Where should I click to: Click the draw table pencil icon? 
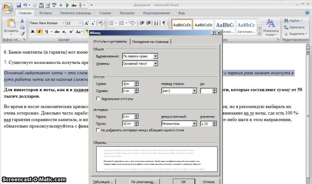click(48, 5)
